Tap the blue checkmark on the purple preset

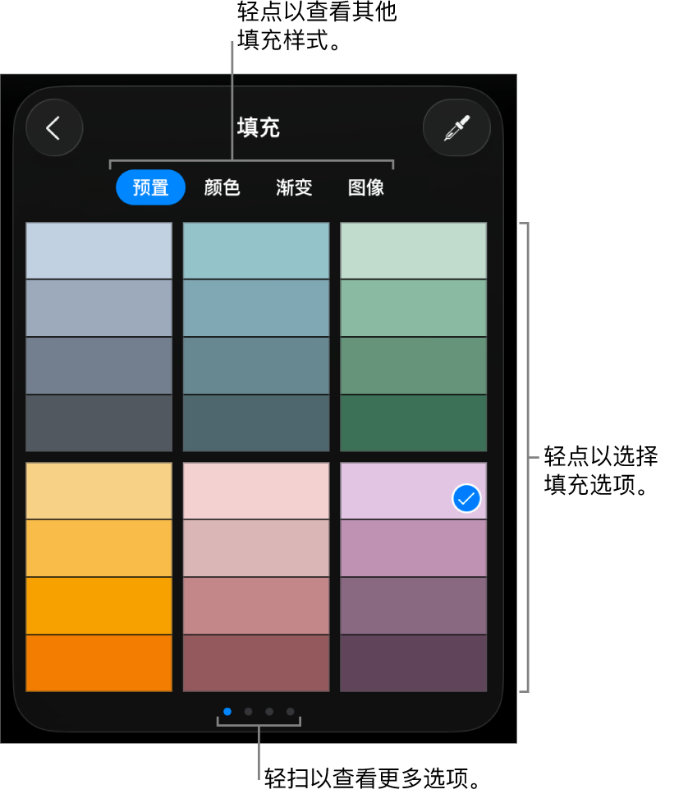tap(466, 498)
